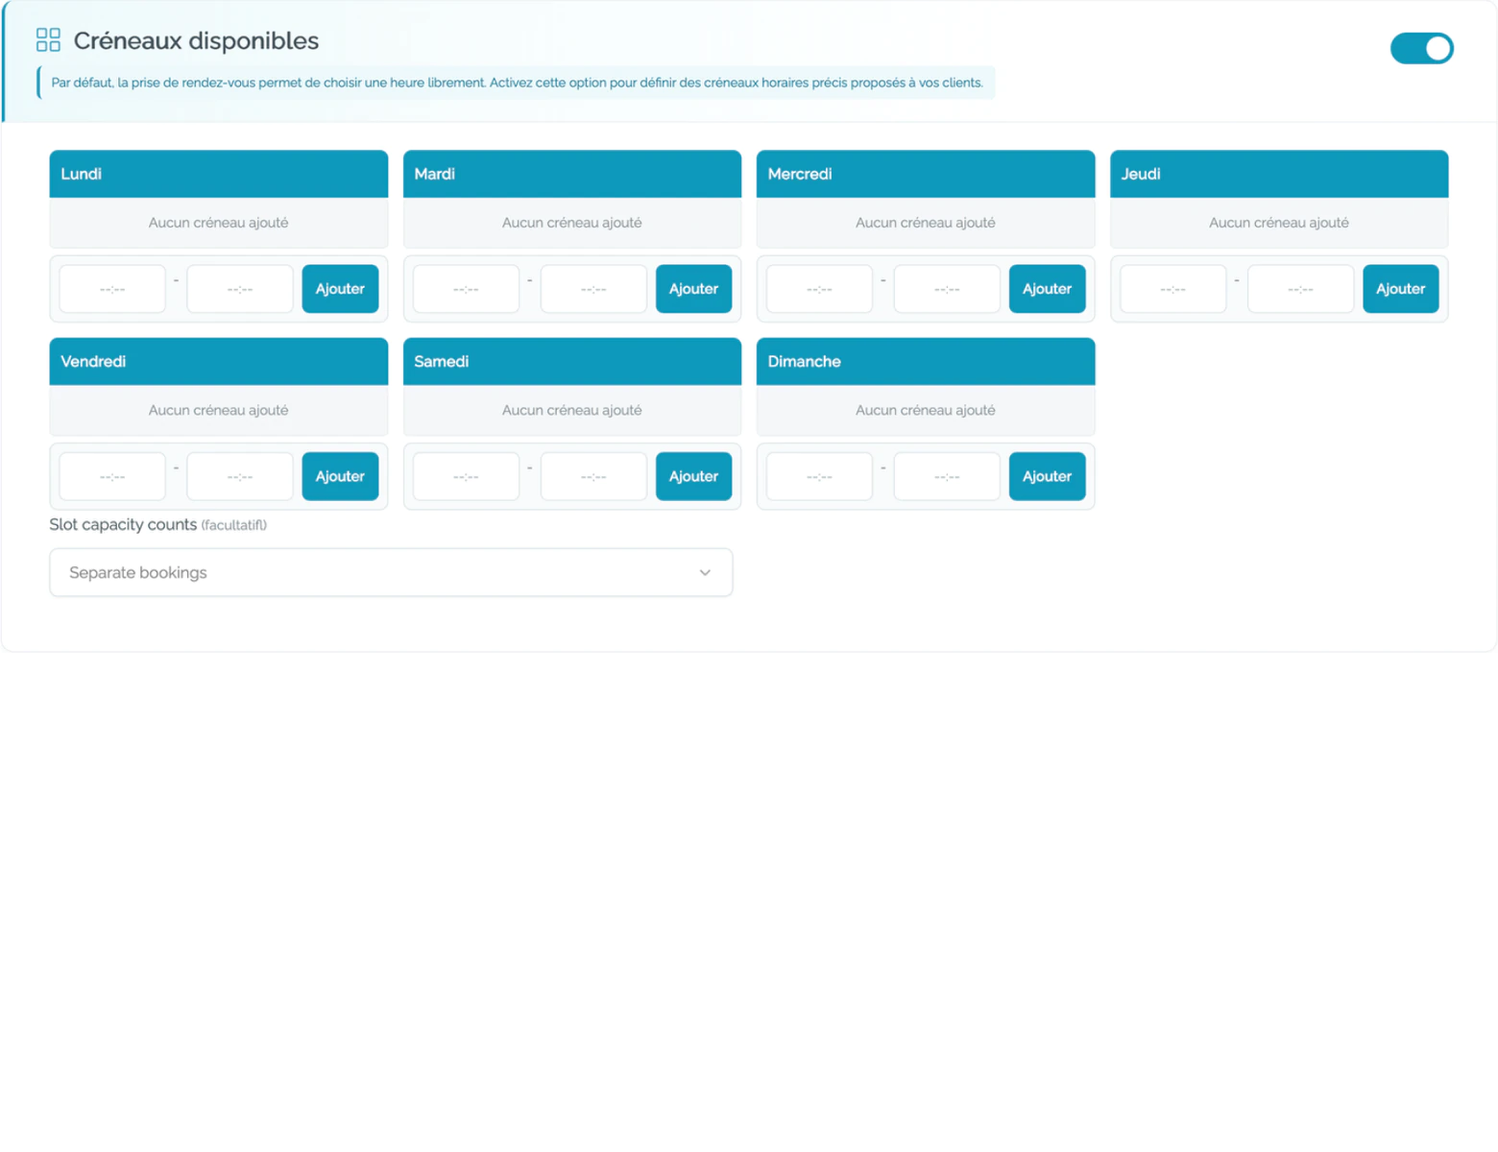The height and width of the screenshot is (1152, 1498).
Task: Click the Mercredi day header
Action: pos(926,174)
